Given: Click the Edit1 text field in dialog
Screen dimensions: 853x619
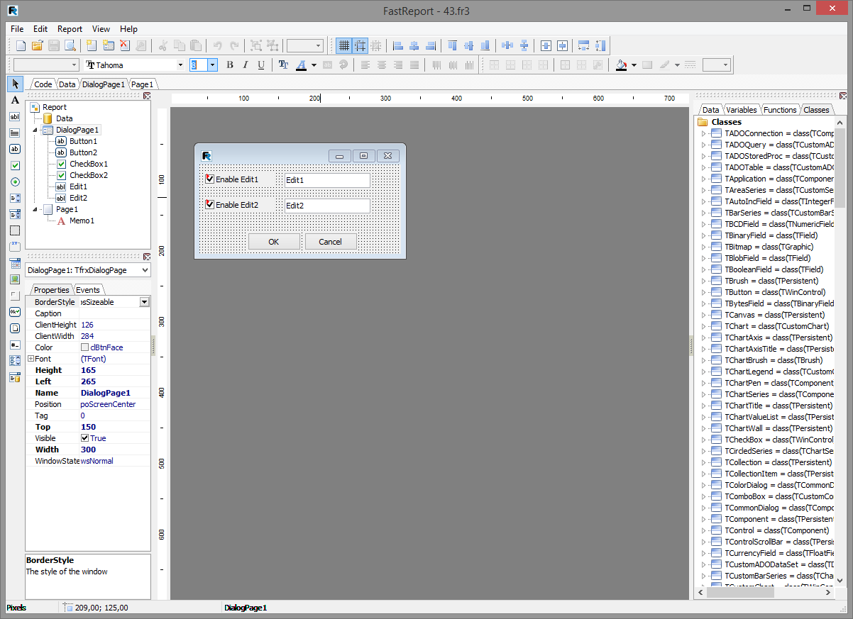Looking at the screenshot, I should [326, 180].
